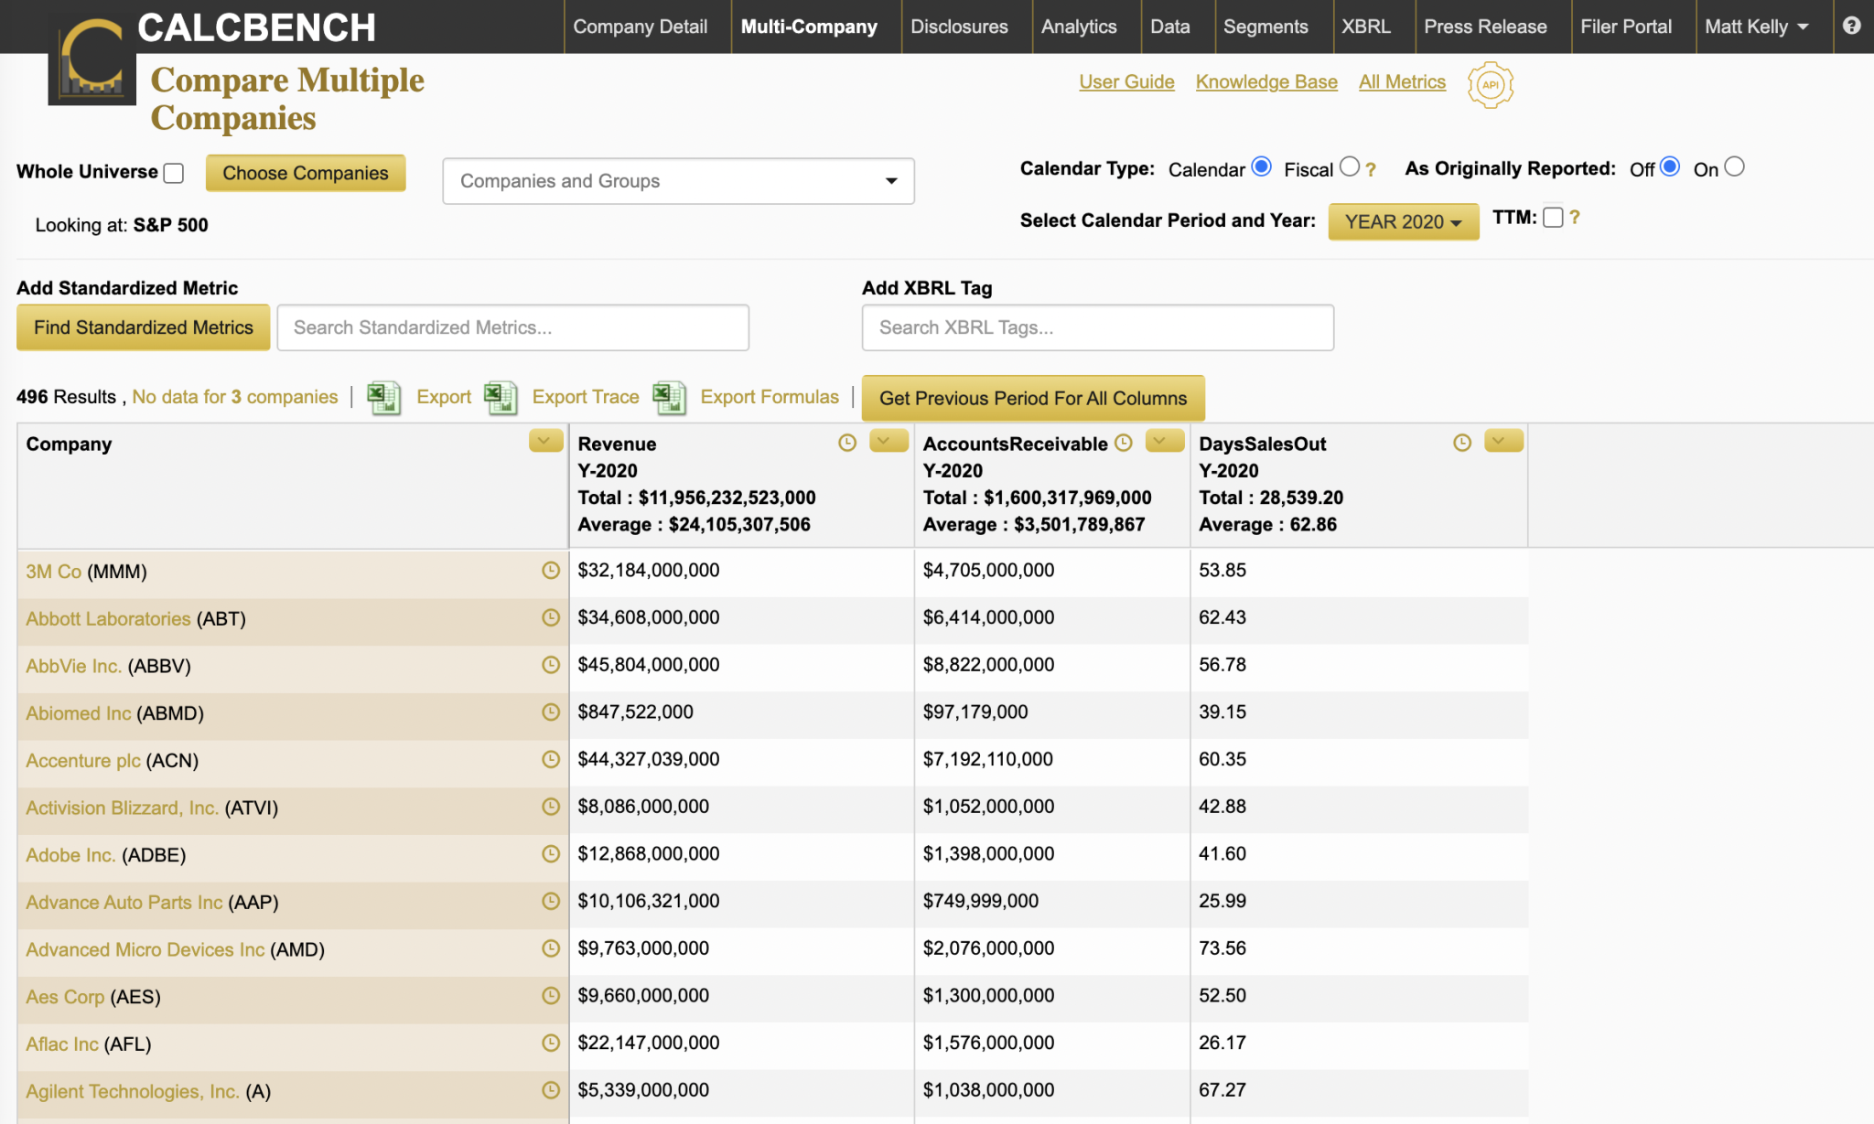Click the clock icon in AccountsReceivable header

(1124, 443)
